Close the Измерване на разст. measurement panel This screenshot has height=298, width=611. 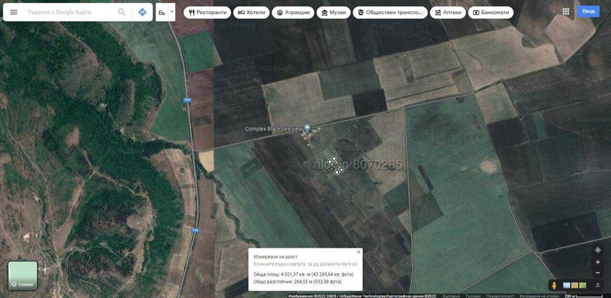[x=359, y=252]
